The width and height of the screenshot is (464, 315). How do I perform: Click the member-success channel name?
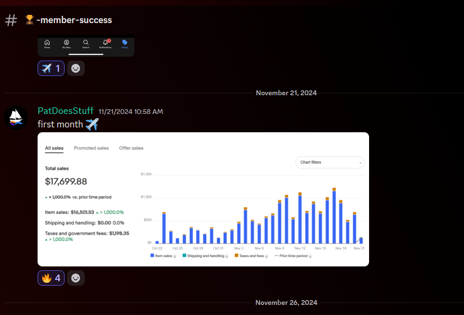click(x=74, y=20)
